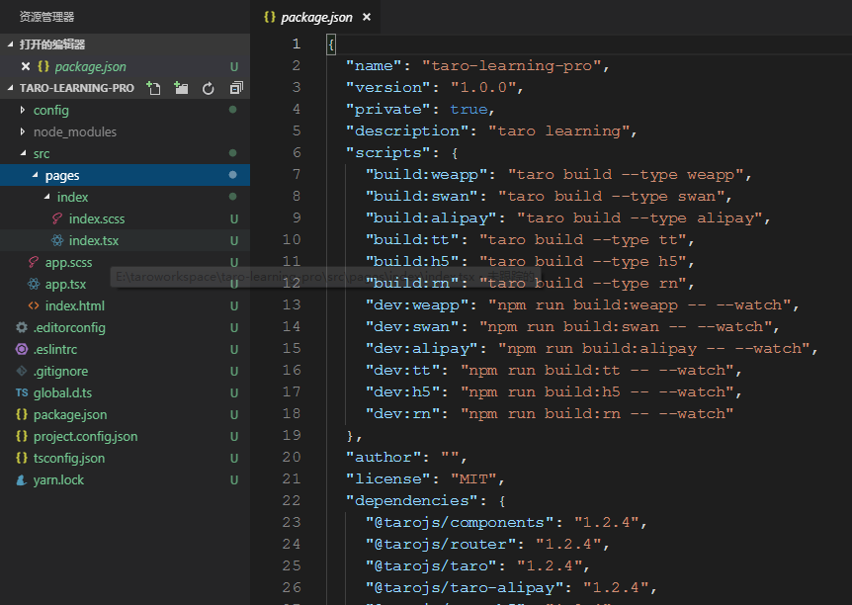Screen dimensions: 852x605
Task: Click the "dev:h5" script key
Action: tap(402, 391)
